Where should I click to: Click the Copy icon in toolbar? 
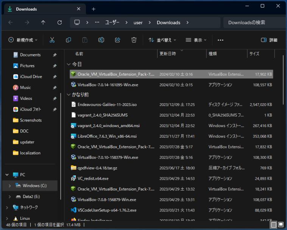pyautogui.click(x=69, y=40)
